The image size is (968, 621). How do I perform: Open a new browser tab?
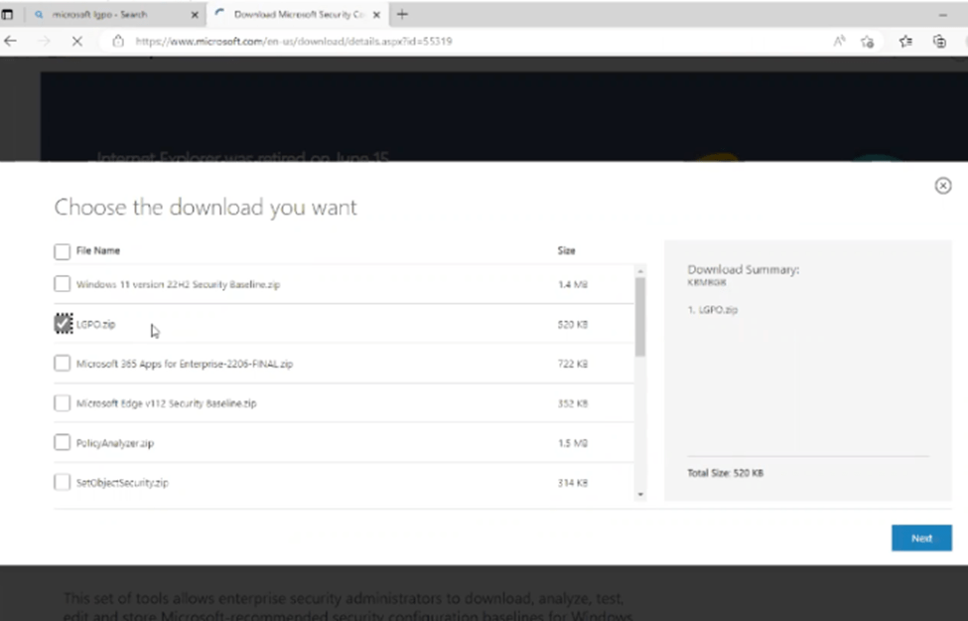point(402,14)
